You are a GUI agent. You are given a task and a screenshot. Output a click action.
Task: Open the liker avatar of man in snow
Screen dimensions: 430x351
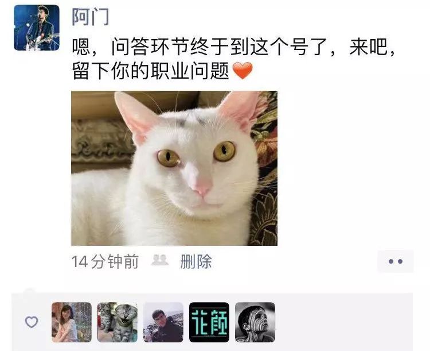[163, 322]
